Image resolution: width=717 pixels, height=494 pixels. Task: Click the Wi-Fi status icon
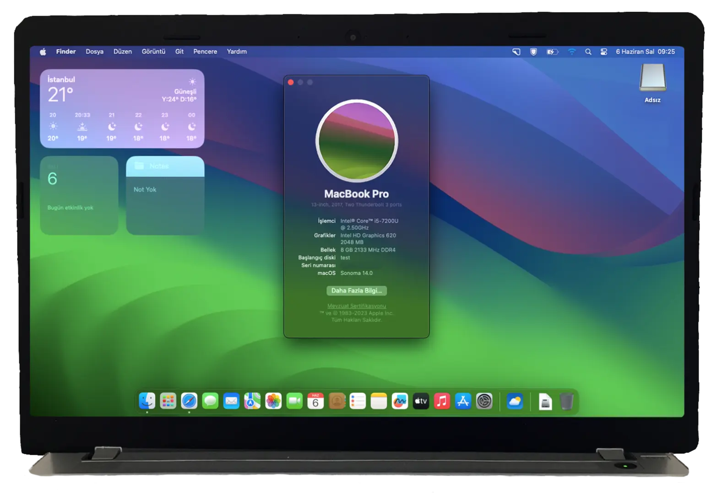coord(572,52)
